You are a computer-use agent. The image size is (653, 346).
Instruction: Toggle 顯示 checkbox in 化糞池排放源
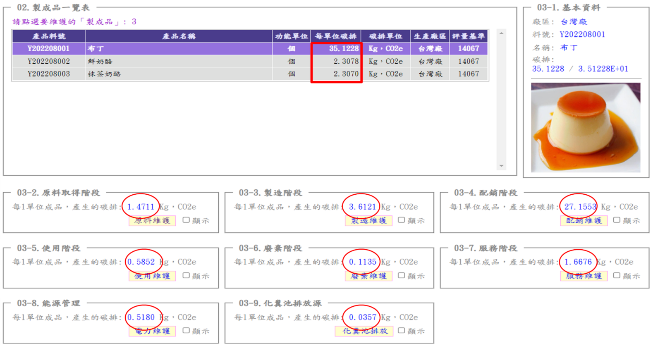(x=401, y=330)
